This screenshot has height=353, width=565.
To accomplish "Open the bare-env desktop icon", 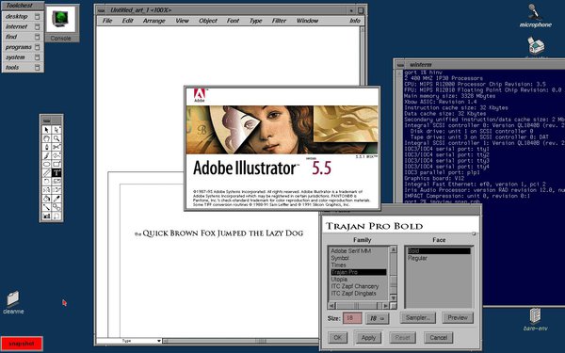I will pyautogui.click(x=536, y=319).
